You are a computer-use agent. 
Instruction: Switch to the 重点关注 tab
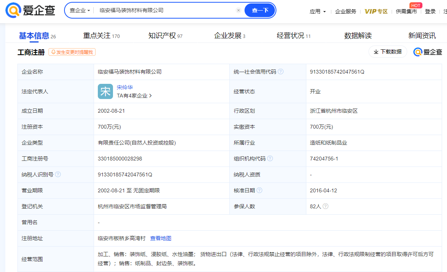coord(101,36)
